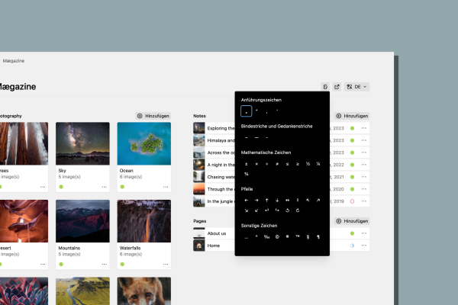Image resolution: width=458 pixels, height=305 pixels.
Task: Open the DE language dropdown
Action: pyautogui.click(x=356, y=87)
